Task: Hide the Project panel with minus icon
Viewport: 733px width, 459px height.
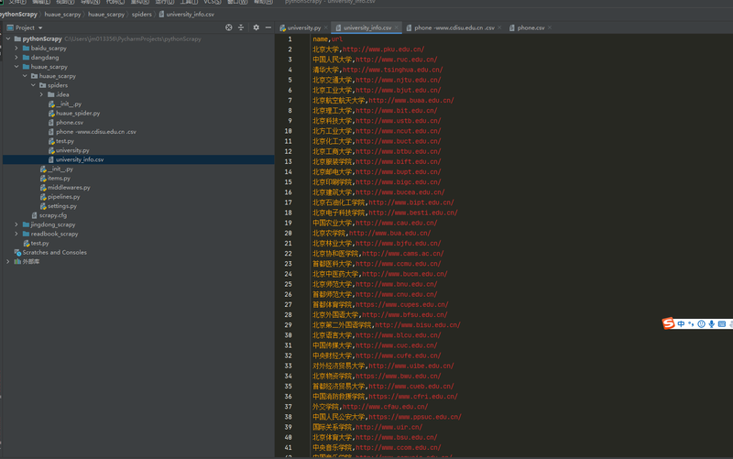Action: tap(268, 27)
